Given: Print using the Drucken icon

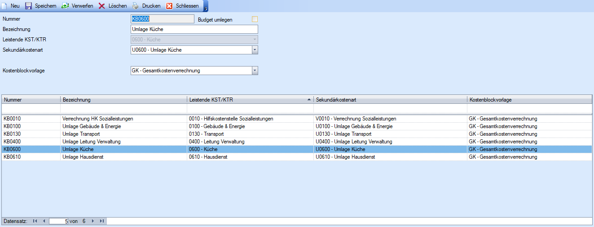Looking at the screenshot, I should click(136, 6).
